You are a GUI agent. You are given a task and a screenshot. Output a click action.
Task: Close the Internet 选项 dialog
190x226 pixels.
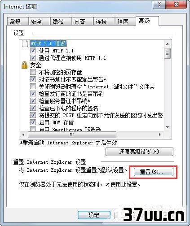[176, 4]
